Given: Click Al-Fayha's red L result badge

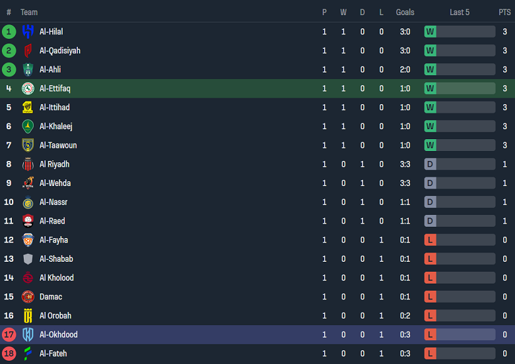Looking at the screenshot, I should (x=430, y=240).
